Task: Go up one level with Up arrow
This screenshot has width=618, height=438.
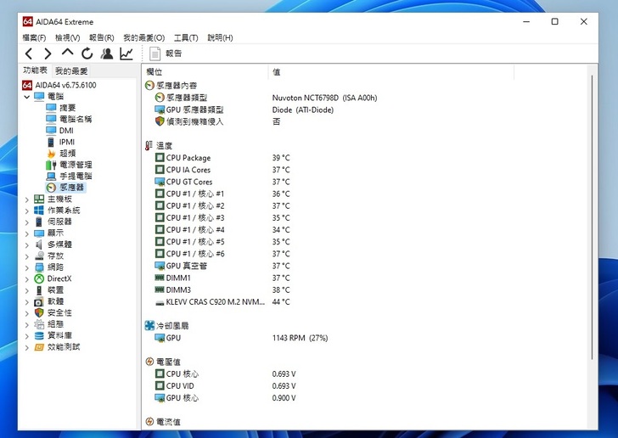Action: pos(68,53)
